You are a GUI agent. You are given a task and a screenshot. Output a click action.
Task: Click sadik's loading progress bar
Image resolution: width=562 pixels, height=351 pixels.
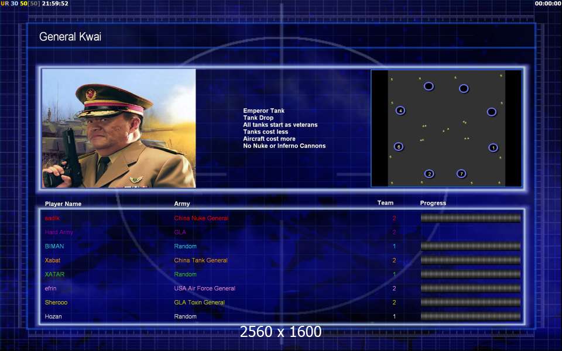[x=470, y=218]
